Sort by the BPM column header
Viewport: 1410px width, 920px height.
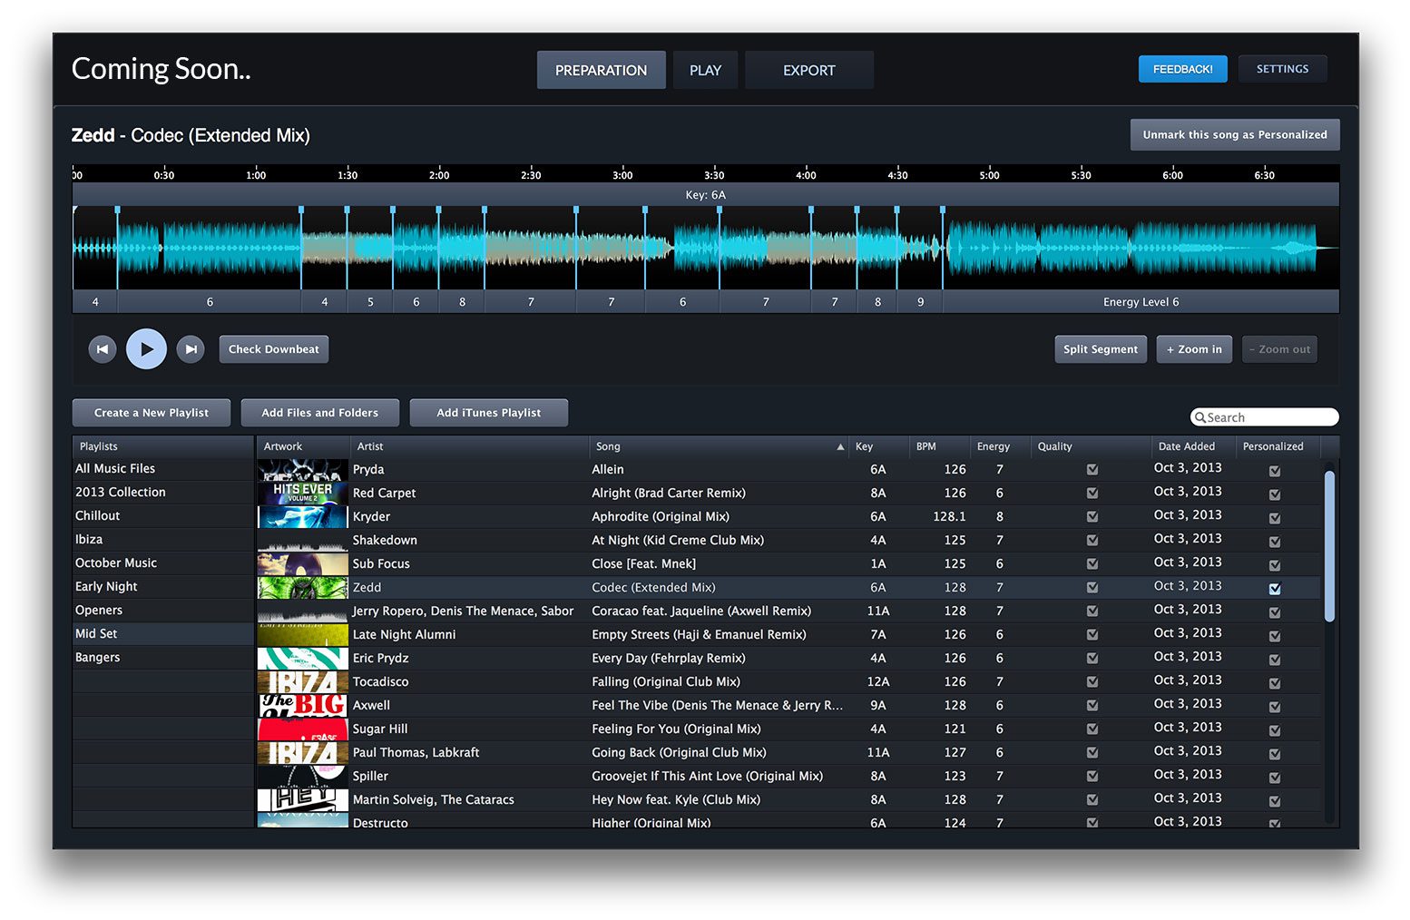point(925,446)
